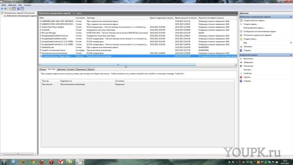Switch to the Условия tab

tap(71, 69)
